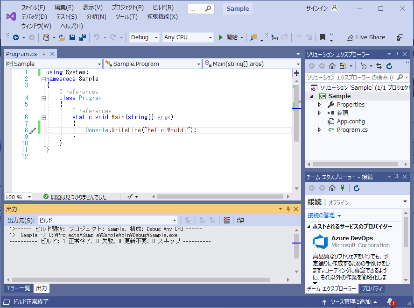Click the Visual Studio logo icon
Viewport: 414px width, 308px height.
tap(11, 17)
